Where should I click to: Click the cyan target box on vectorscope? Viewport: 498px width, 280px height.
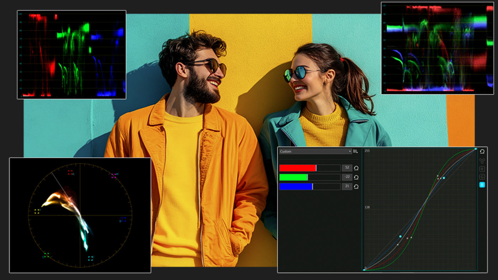click(x=90, y=259)
